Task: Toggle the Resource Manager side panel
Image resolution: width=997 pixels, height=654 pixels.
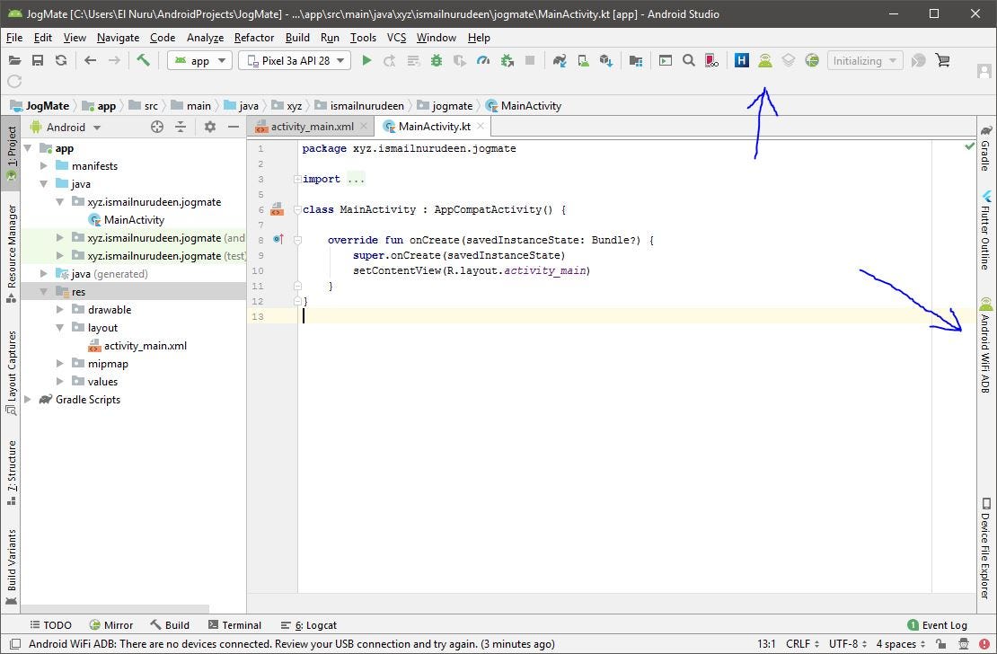Action: (12, 253)
